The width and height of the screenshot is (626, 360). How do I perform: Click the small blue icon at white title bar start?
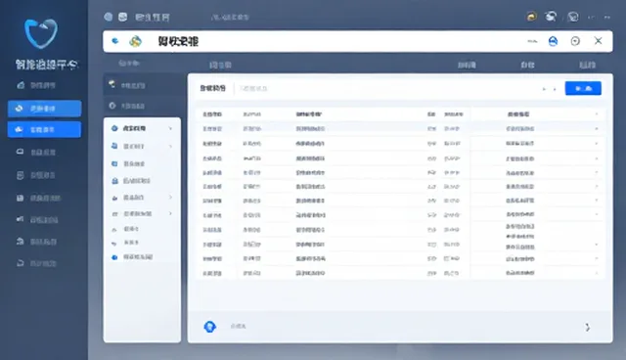coord(115,41)
